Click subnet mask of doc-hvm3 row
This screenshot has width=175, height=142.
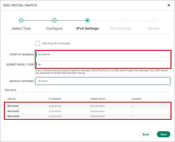tap(97, 116)
